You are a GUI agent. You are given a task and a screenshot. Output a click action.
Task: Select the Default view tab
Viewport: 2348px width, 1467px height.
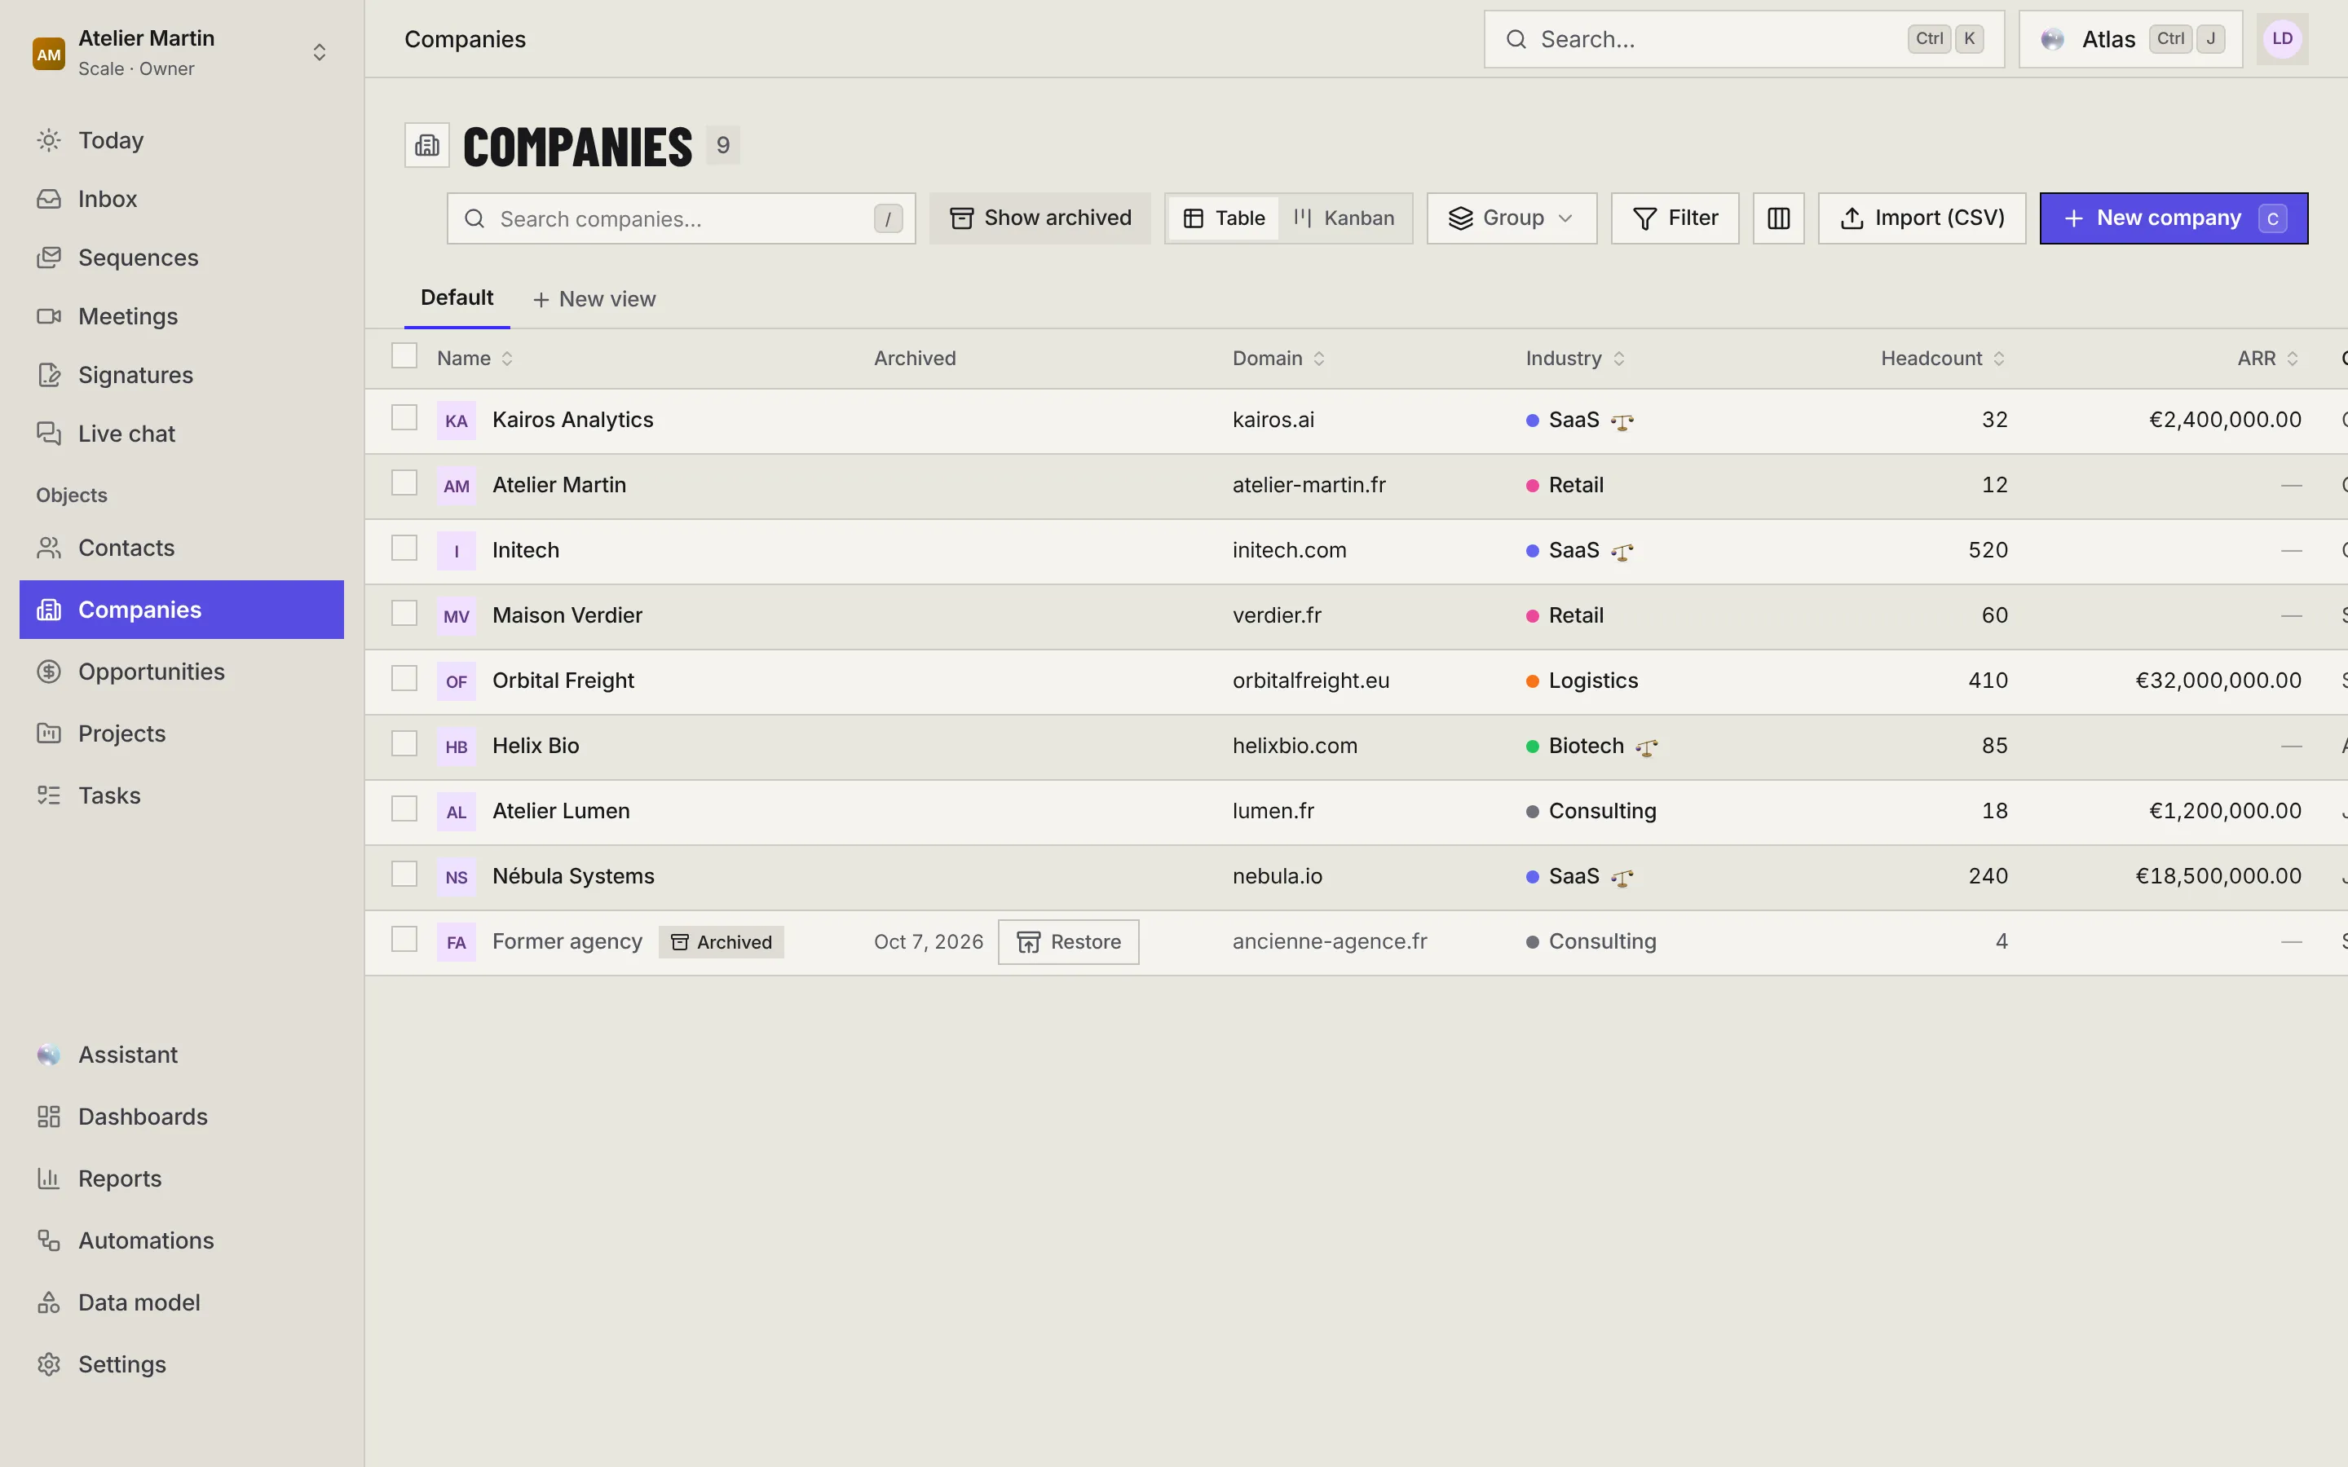457,297
